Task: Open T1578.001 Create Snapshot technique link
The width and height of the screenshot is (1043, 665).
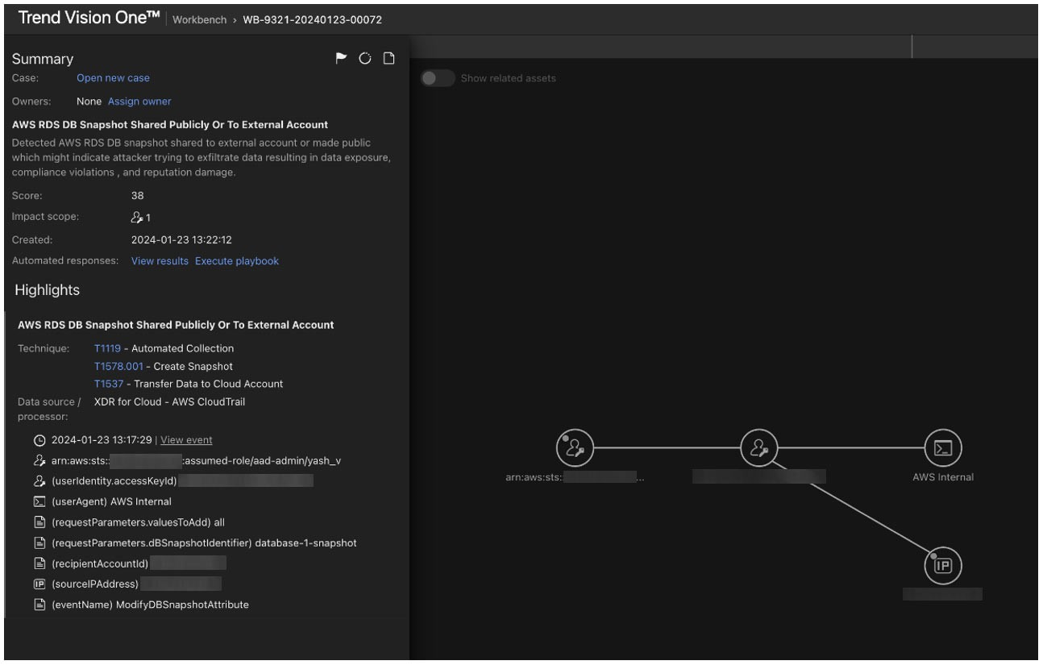Action: 118,366
